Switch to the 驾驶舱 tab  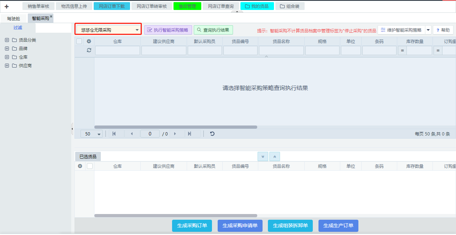tap(14, 18)
